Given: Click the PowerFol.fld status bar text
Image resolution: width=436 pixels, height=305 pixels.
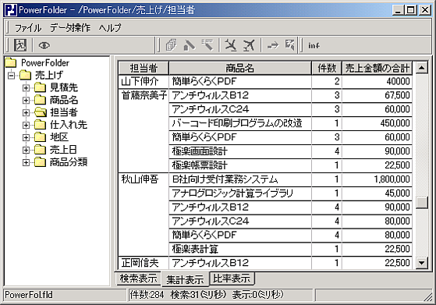Looking at the screenshot, I should (x=29, y=295).
